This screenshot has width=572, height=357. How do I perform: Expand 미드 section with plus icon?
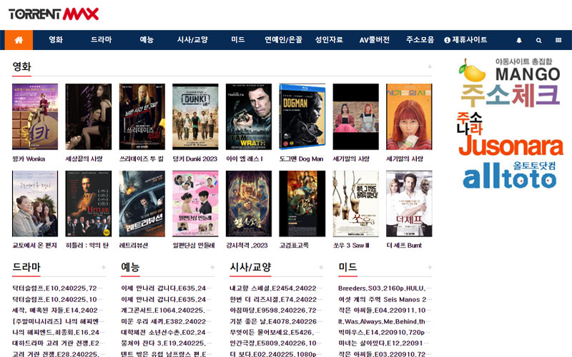point(430,267)
